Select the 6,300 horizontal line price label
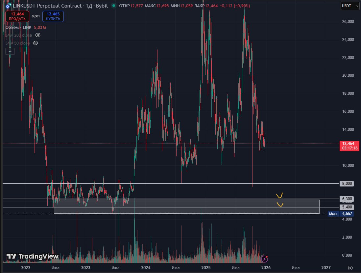This screenshot has height=273, width=361. [x=347, y=199]
